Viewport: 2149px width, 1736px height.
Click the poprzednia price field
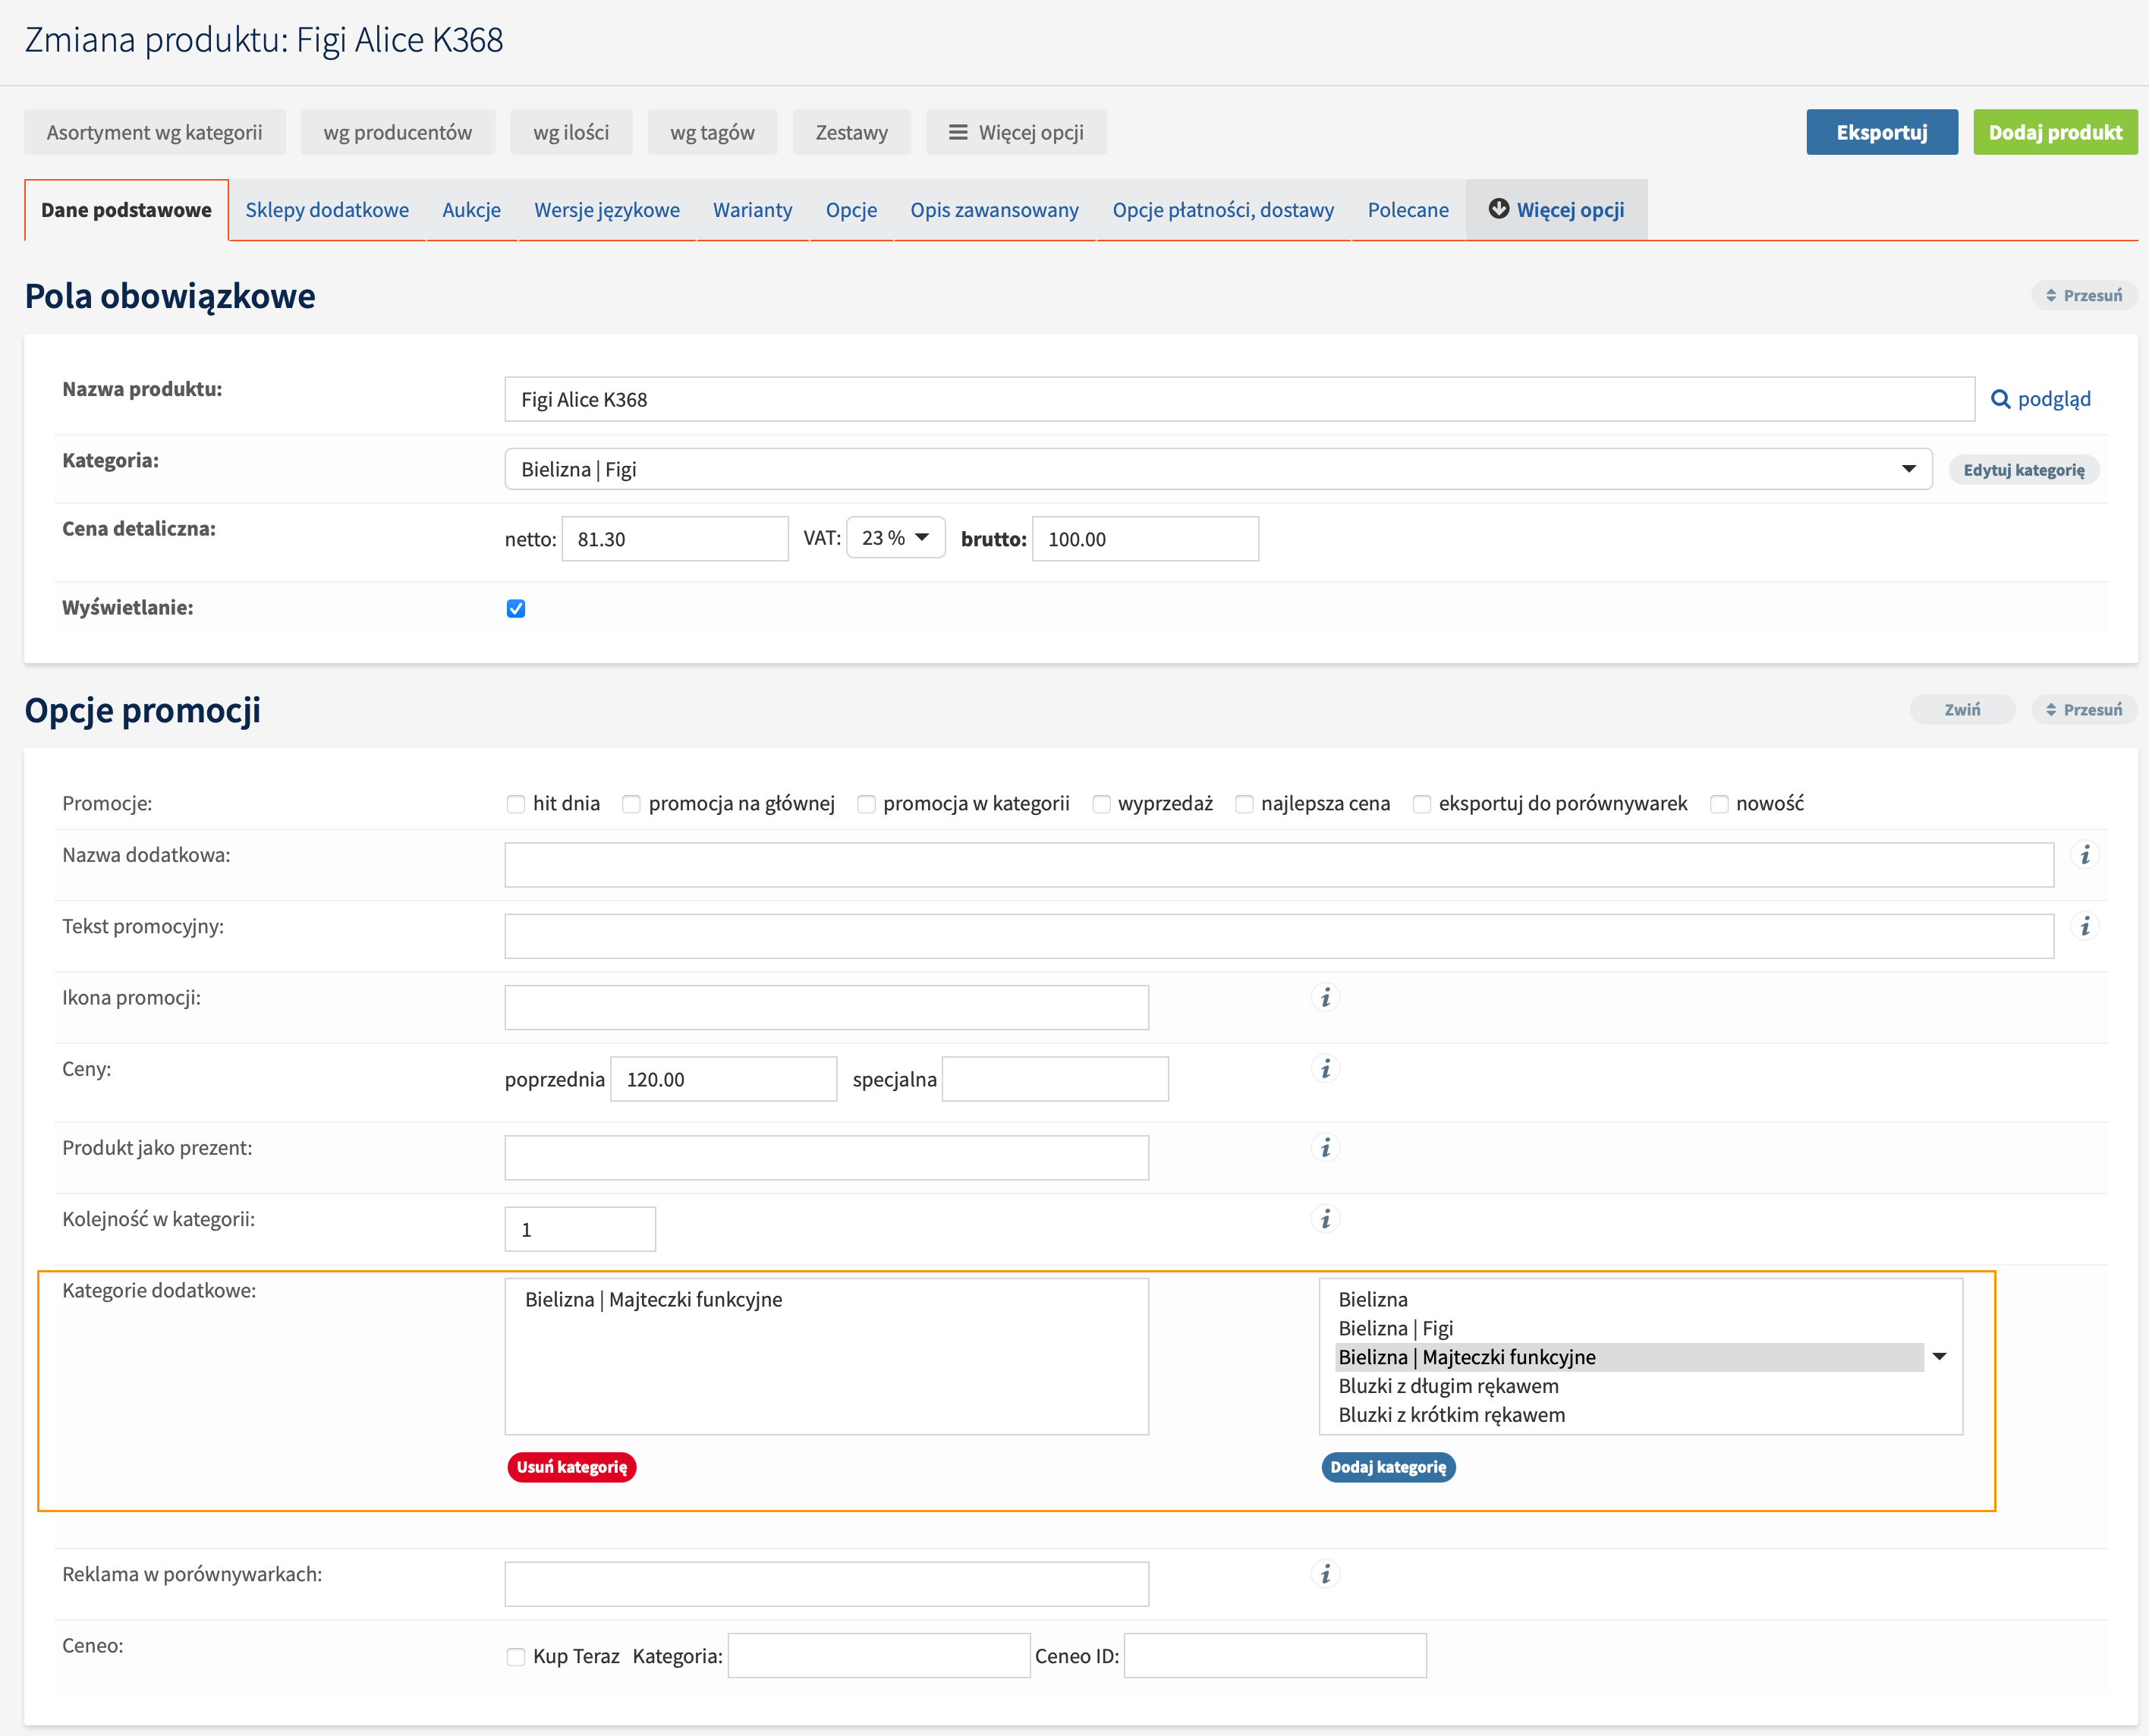tap(723, 1079)
